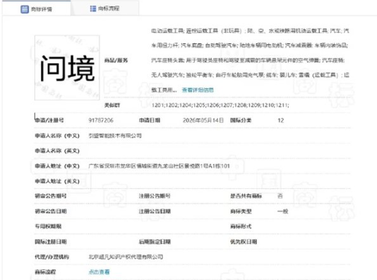Open the 查看详细信息 link
Viewport: 377px width, 280px height.
point(198,90)
